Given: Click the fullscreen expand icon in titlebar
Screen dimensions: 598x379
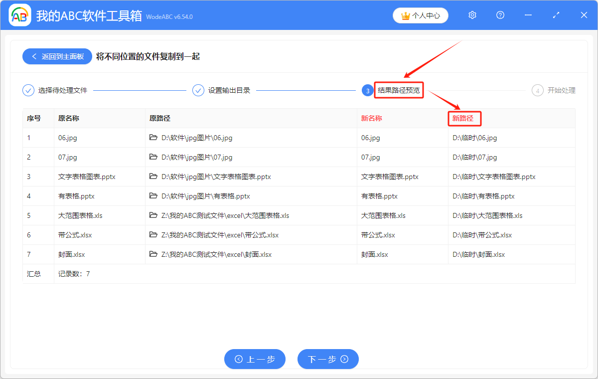Looking at the screenshot, I should [x=556, y=15].
